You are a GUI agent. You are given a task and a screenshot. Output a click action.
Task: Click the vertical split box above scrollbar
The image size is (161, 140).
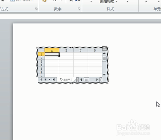104,49
